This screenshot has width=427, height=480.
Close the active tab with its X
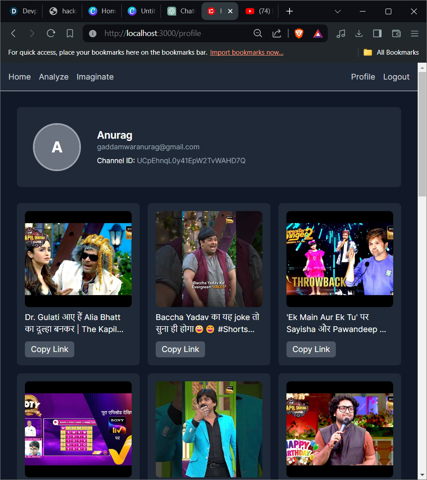tap(230, 11)
